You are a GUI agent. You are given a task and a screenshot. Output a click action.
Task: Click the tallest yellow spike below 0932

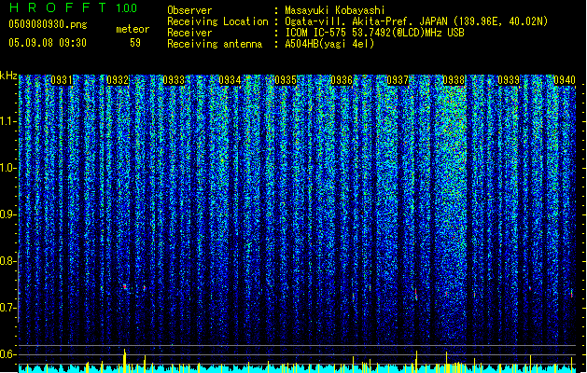[125, 360]
